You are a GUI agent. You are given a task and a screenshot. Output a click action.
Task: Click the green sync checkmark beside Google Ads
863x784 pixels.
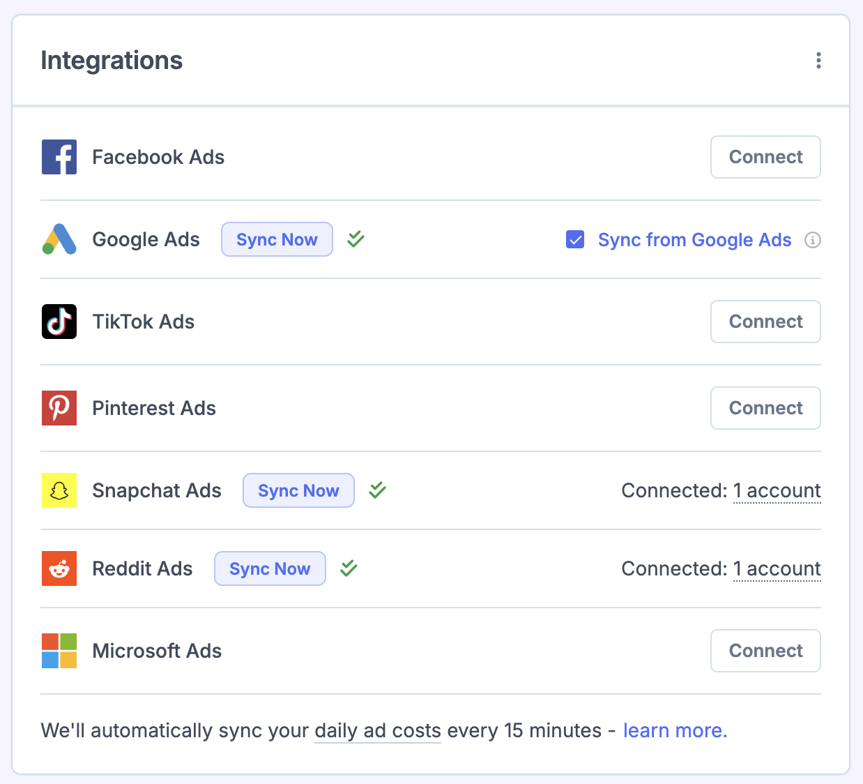click(356, 239)
